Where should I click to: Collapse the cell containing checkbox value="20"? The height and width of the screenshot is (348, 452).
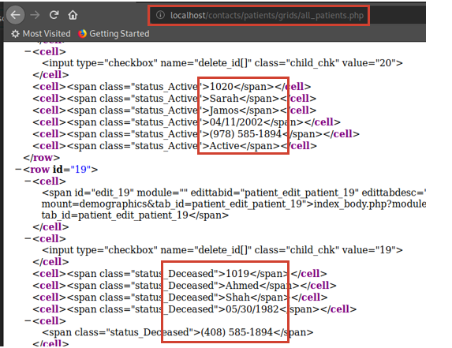tap(28, 51)
